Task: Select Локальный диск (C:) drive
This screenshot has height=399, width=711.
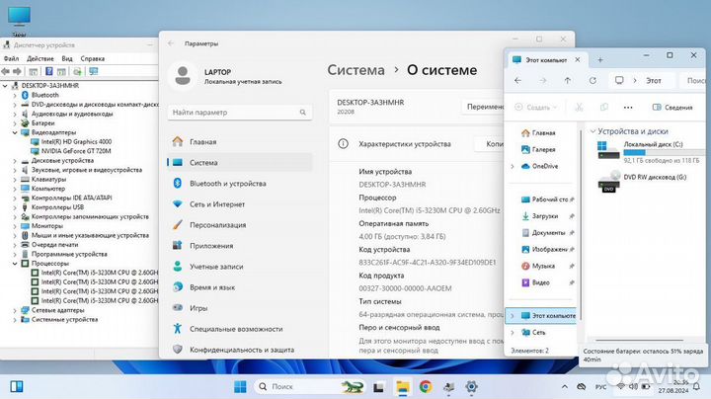Action: click(651, 151)
